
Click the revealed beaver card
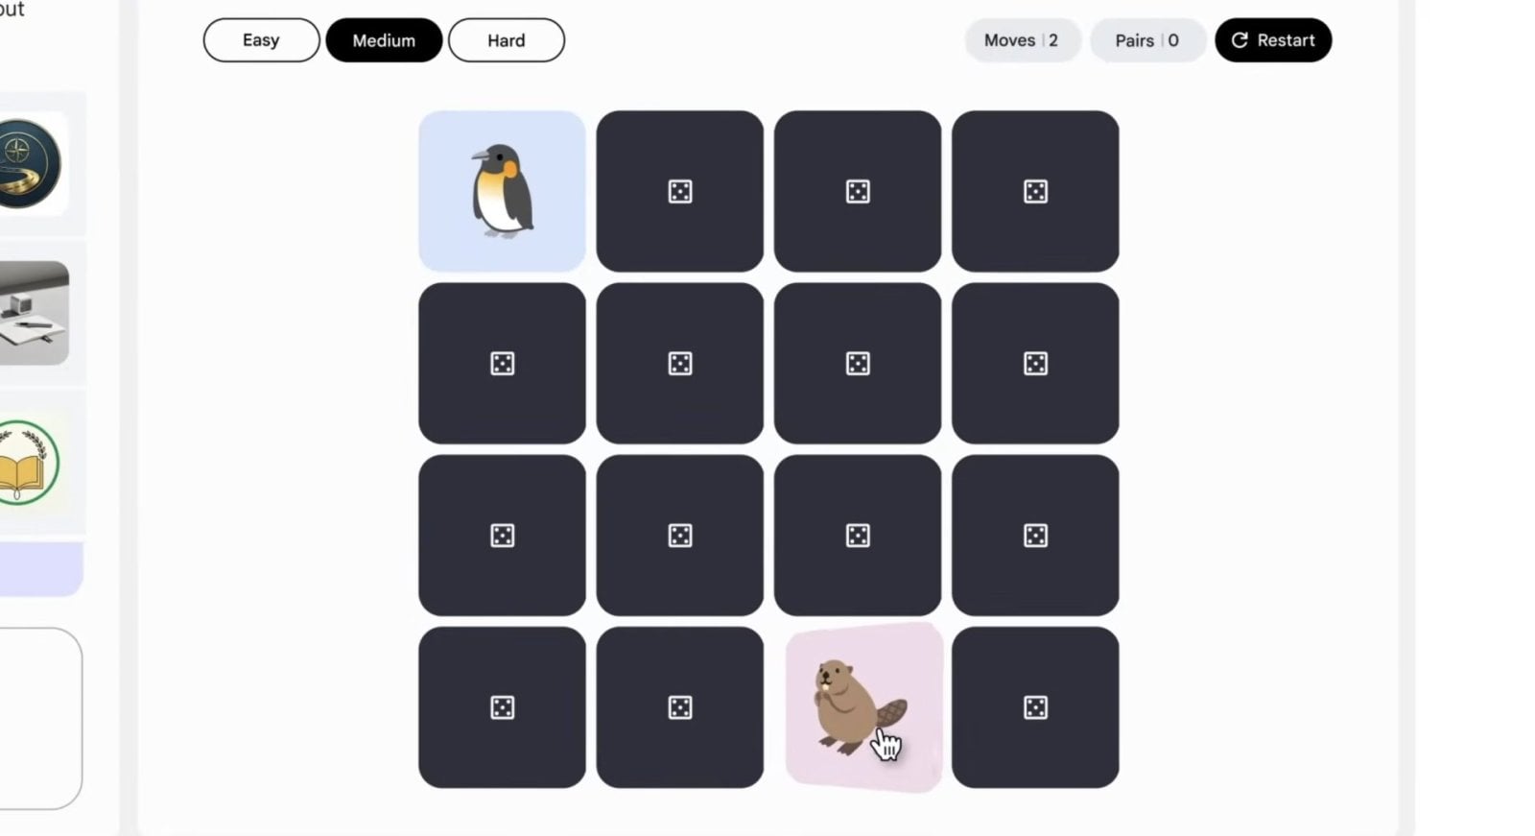863,707
